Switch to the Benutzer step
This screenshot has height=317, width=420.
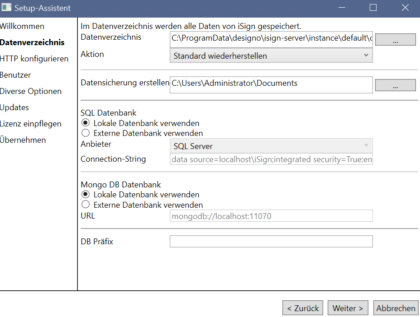click(x=15, y=75)
